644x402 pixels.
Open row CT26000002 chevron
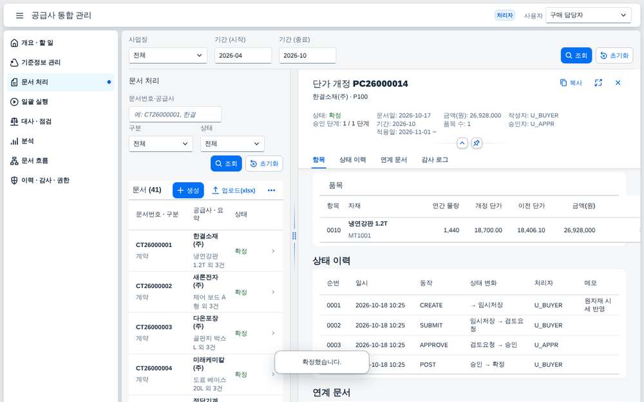[273, 292]
